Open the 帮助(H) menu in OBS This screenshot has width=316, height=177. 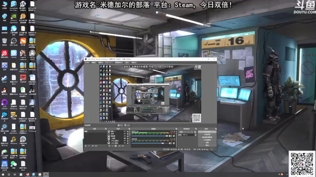pos(134,63)
